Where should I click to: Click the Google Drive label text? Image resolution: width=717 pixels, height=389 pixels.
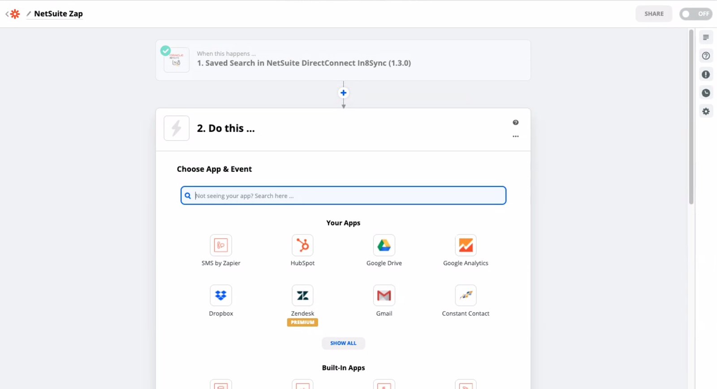(x=384, y=263)
